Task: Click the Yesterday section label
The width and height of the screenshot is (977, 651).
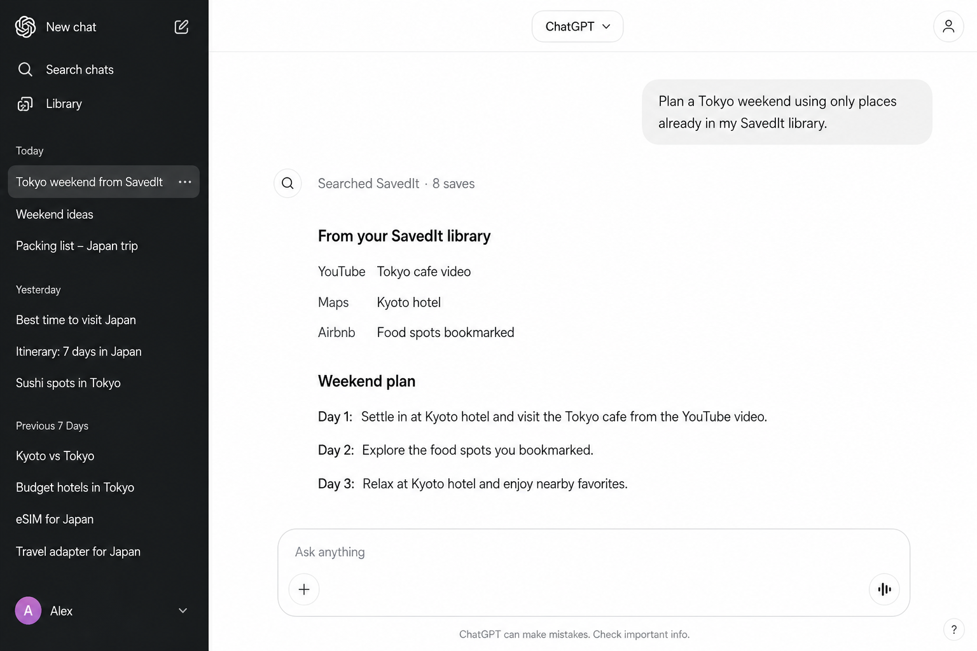Action: point(38,290)
